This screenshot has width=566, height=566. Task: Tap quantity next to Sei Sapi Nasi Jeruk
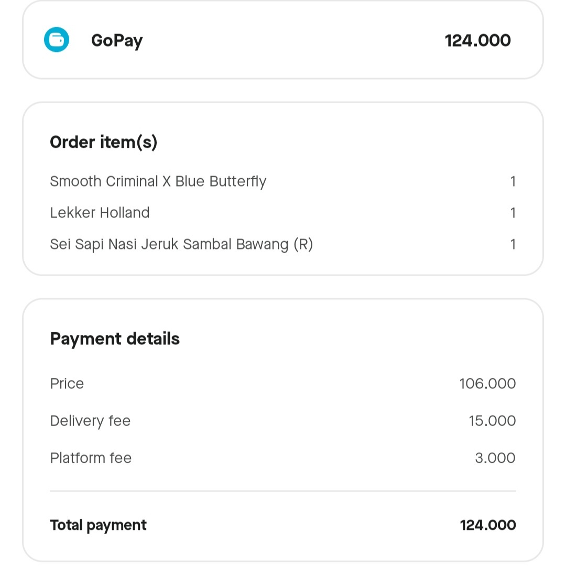513,244
